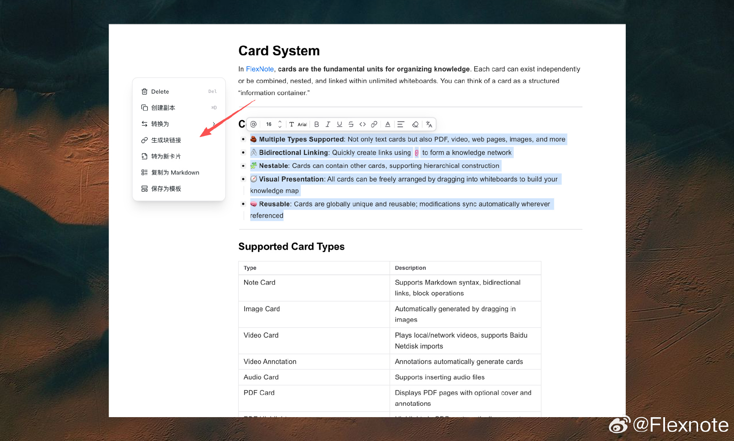Click the Video Annotation table cell

pyautogui.click(x=314, y=362)
